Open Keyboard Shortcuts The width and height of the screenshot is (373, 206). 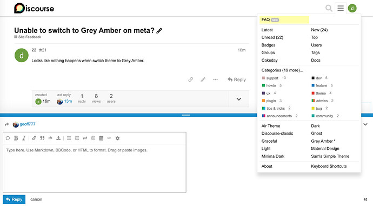pos(329,167)
